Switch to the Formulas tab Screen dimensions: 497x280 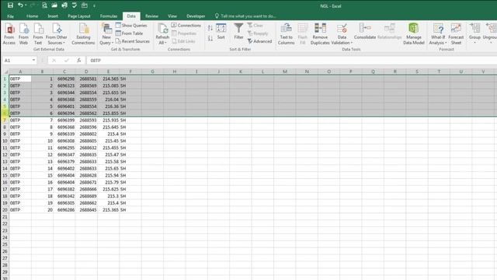109,16
